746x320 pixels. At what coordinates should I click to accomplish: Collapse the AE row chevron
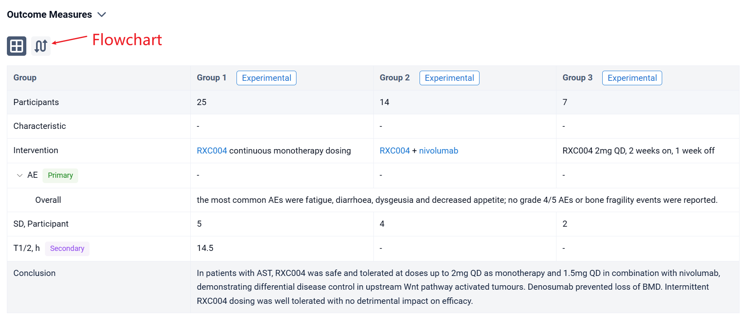(19, 175)
